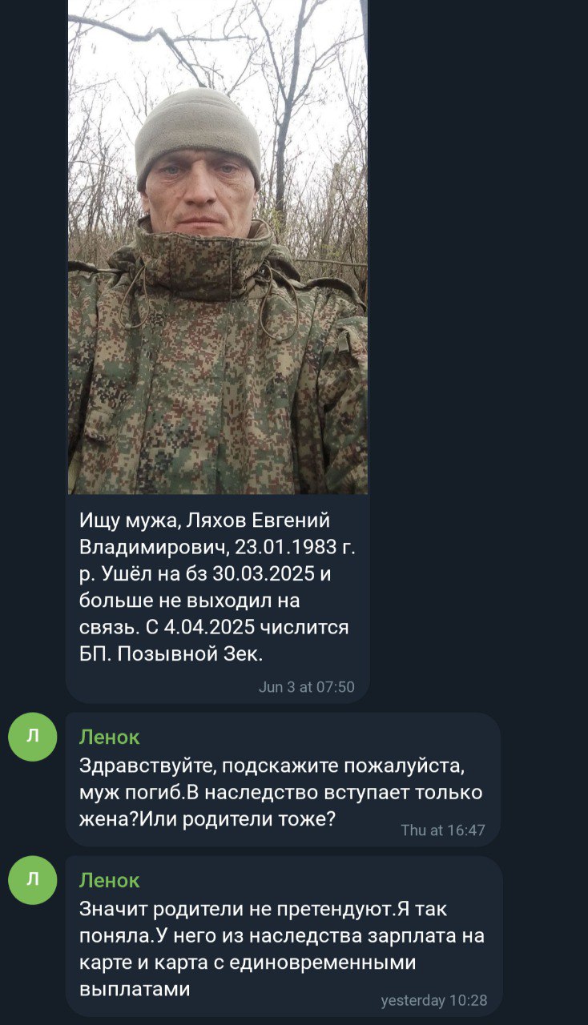This screenshot has height=1025, width=588.
Task: Open the soldier selfie photo attachment
Action: pyautogui.click(x=217, y=247)
